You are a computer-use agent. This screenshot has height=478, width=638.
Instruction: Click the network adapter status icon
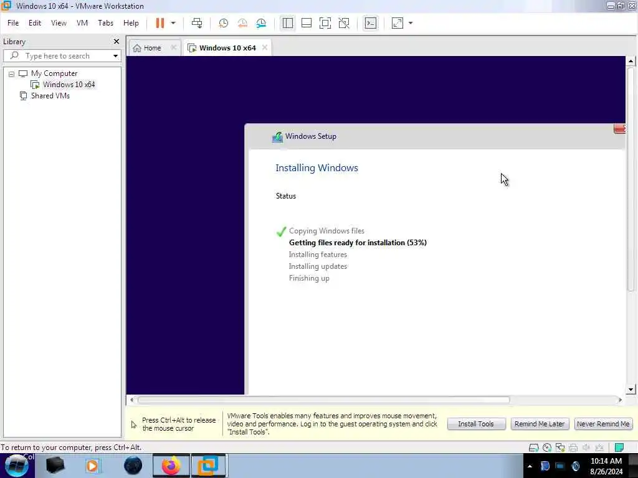point(560,448)
